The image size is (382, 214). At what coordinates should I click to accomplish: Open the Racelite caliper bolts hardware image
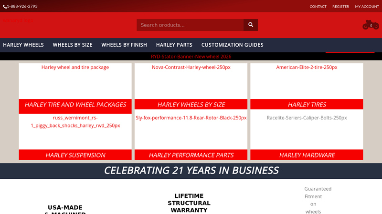click(307, 118)
